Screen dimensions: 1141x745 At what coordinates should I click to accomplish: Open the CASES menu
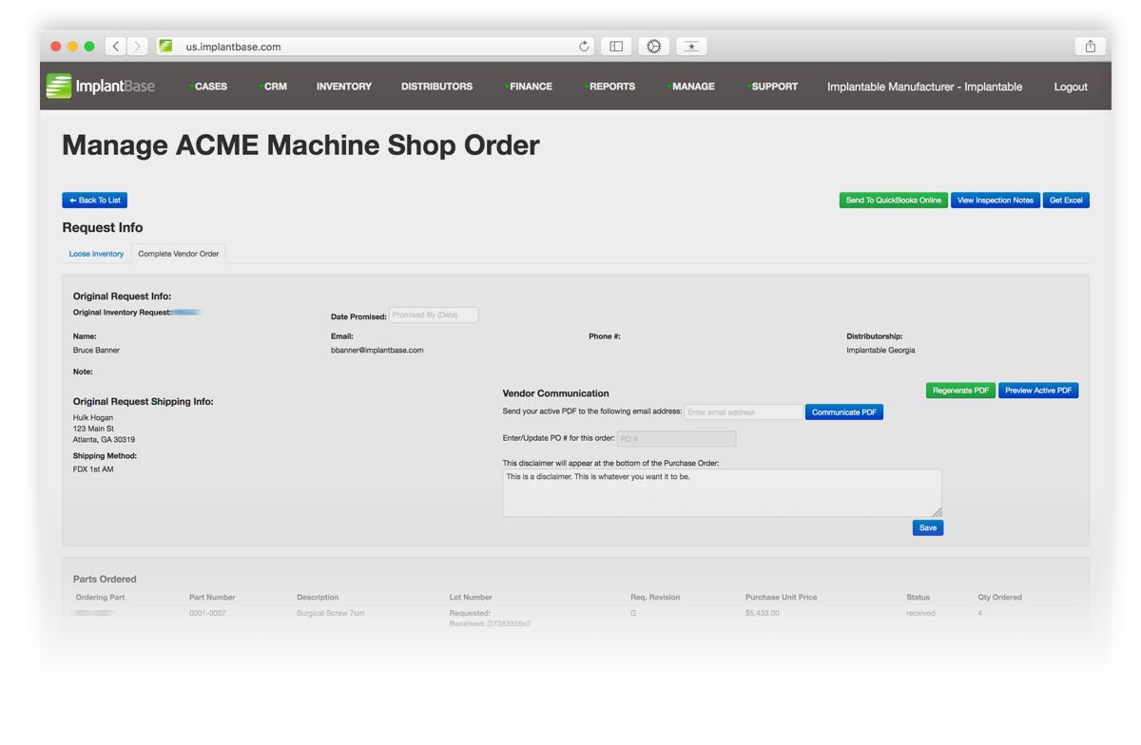[210, 86]
